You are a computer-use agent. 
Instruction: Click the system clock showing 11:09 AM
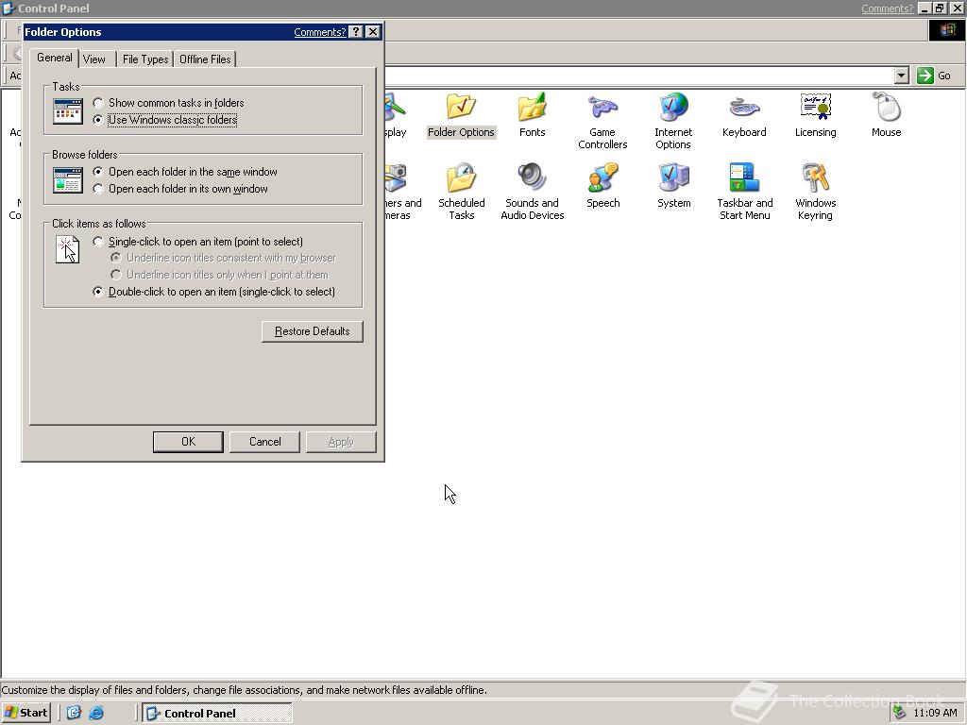point(935,713)
